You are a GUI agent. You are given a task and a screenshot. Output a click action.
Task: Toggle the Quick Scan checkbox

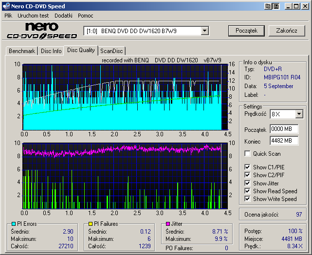(247, 154)
